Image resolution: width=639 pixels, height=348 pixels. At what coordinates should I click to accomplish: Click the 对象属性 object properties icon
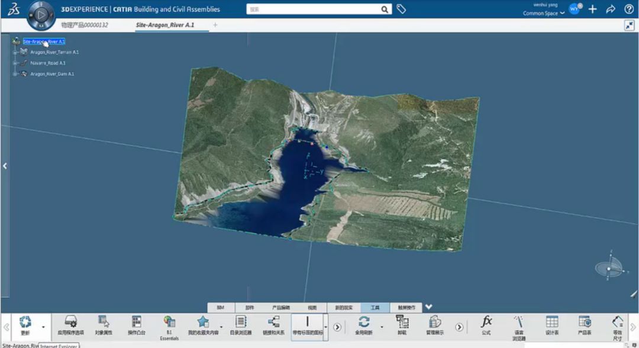pyautogui.click(x=104, y=322)
